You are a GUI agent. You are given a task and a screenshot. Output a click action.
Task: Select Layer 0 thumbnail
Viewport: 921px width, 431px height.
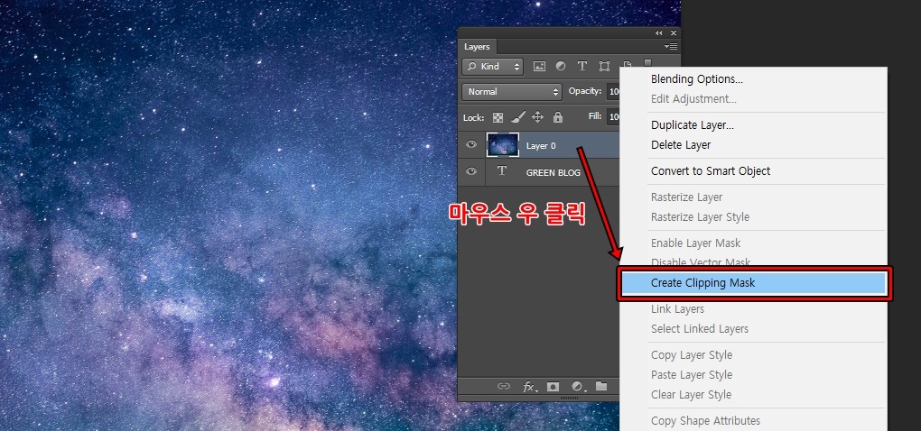[x=503, y=145]
